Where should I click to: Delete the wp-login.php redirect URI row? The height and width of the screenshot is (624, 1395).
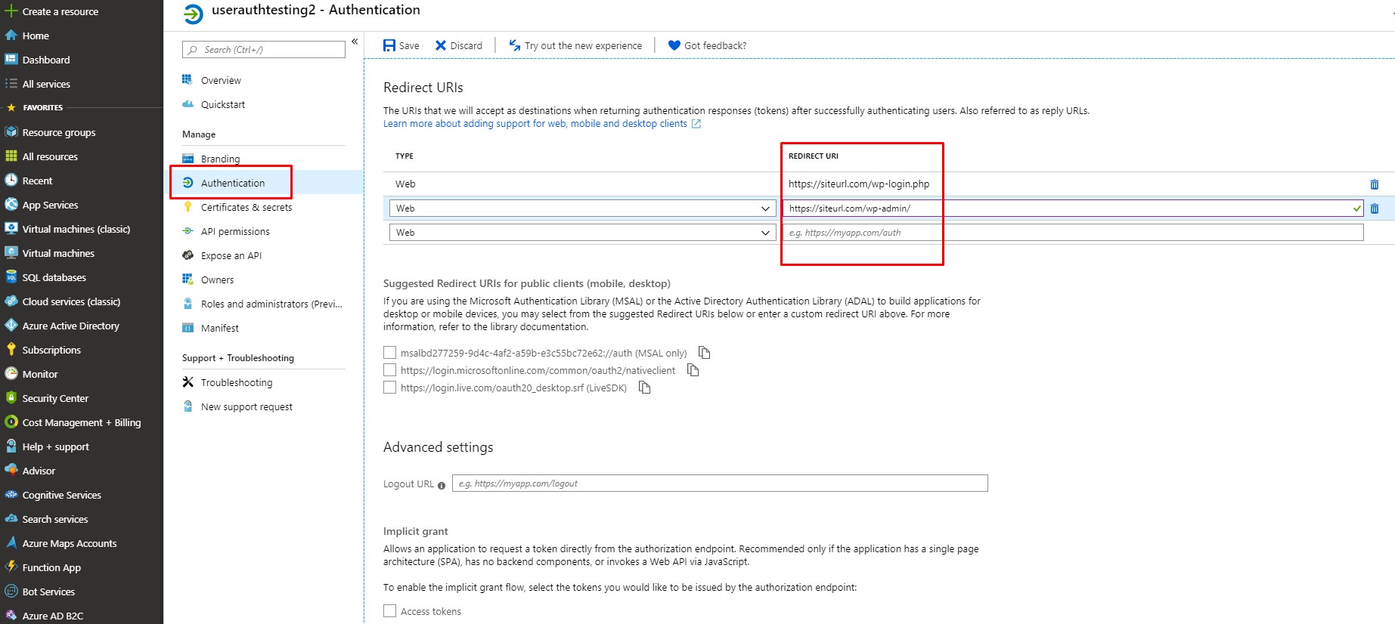pyautogui.click(x=1374, y=184)
